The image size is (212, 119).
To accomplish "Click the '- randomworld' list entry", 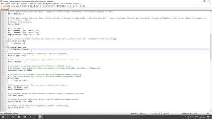I will (x=18, y=43).
